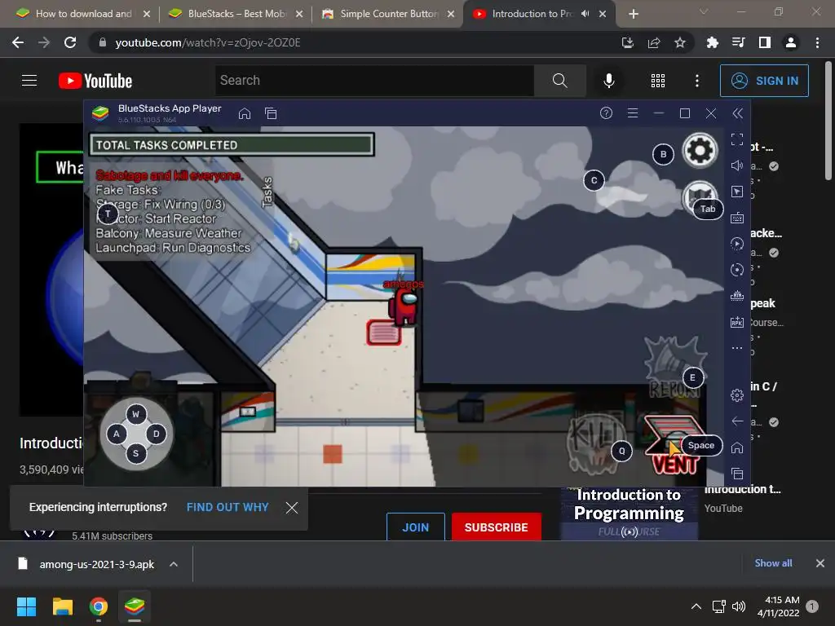Screen dimensions: 835x626
Task: Open a new Chrome tab
Action: tap(633, 14)
